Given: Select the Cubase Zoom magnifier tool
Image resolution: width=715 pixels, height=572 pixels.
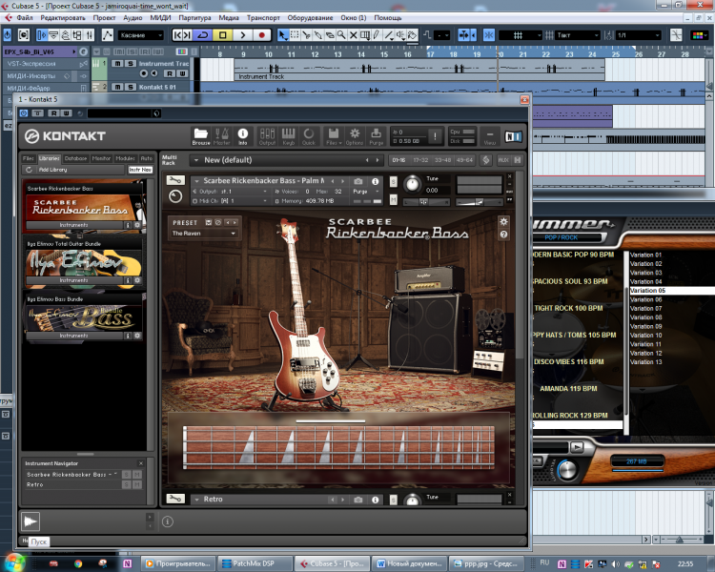Looking at the screenshot, I should (x=341, y=35).
